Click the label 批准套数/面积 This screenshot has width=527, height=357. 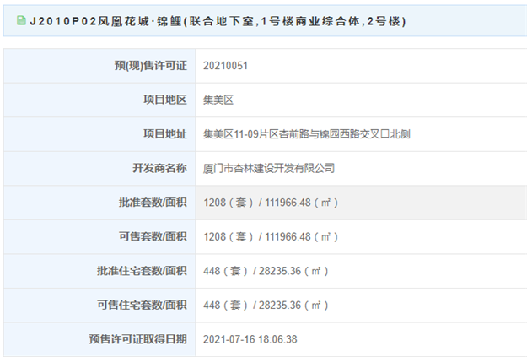pos(153,203)
